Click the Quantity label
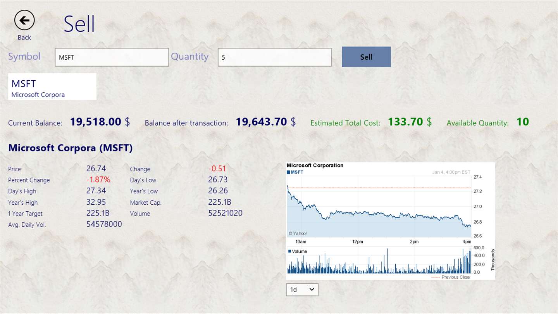Viewport: 558px width, 314px height. [190, 57]
